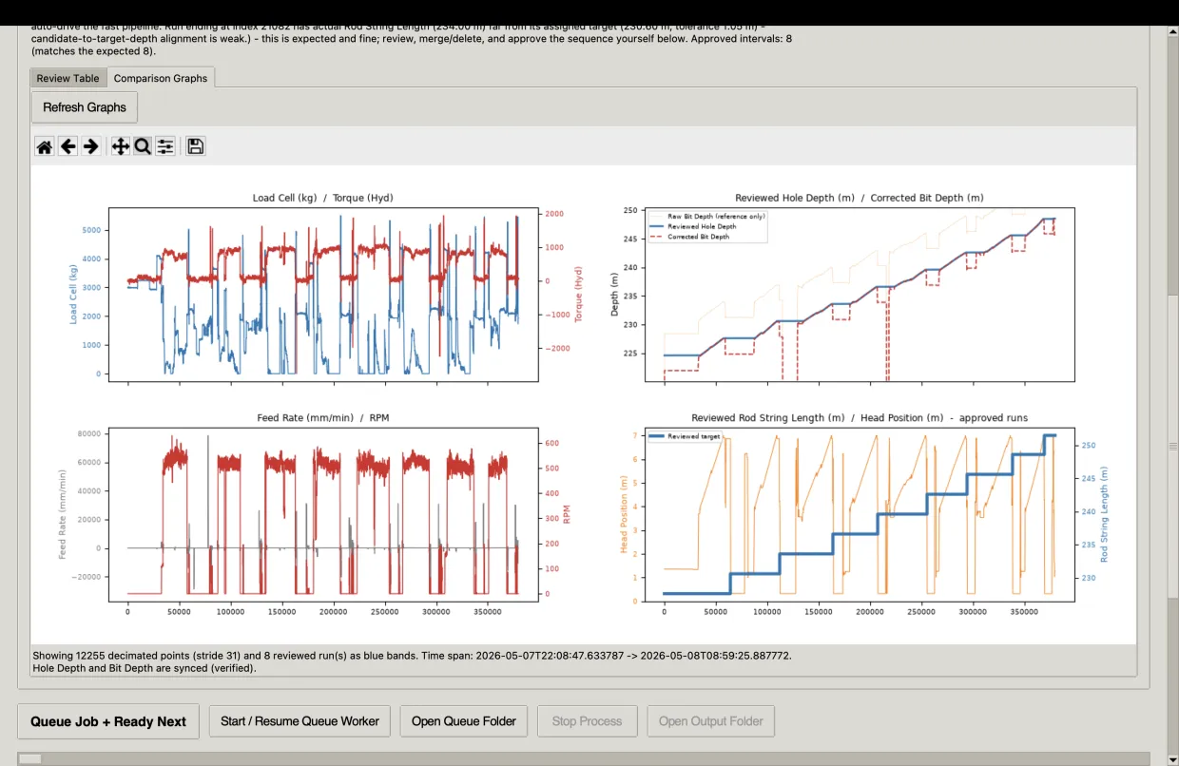
Task: Go back to previous view arrow
Action: coord(68,146)
